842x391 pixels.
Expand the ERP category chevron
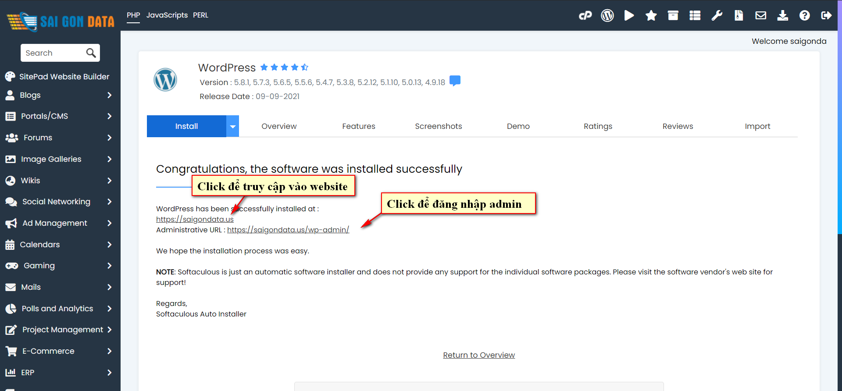point(110,373)
